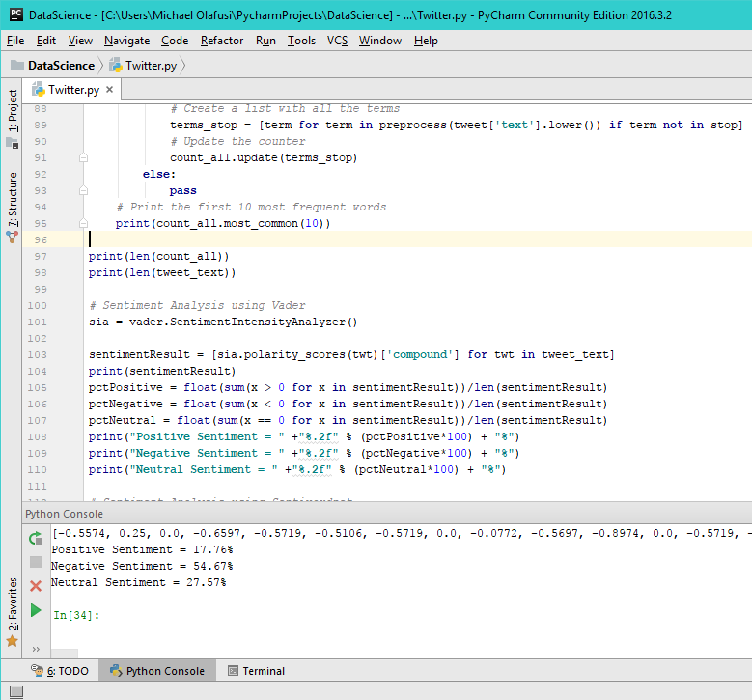Screen dimensions: 752x700
Task: Open the Code menu
Action: 175,41
